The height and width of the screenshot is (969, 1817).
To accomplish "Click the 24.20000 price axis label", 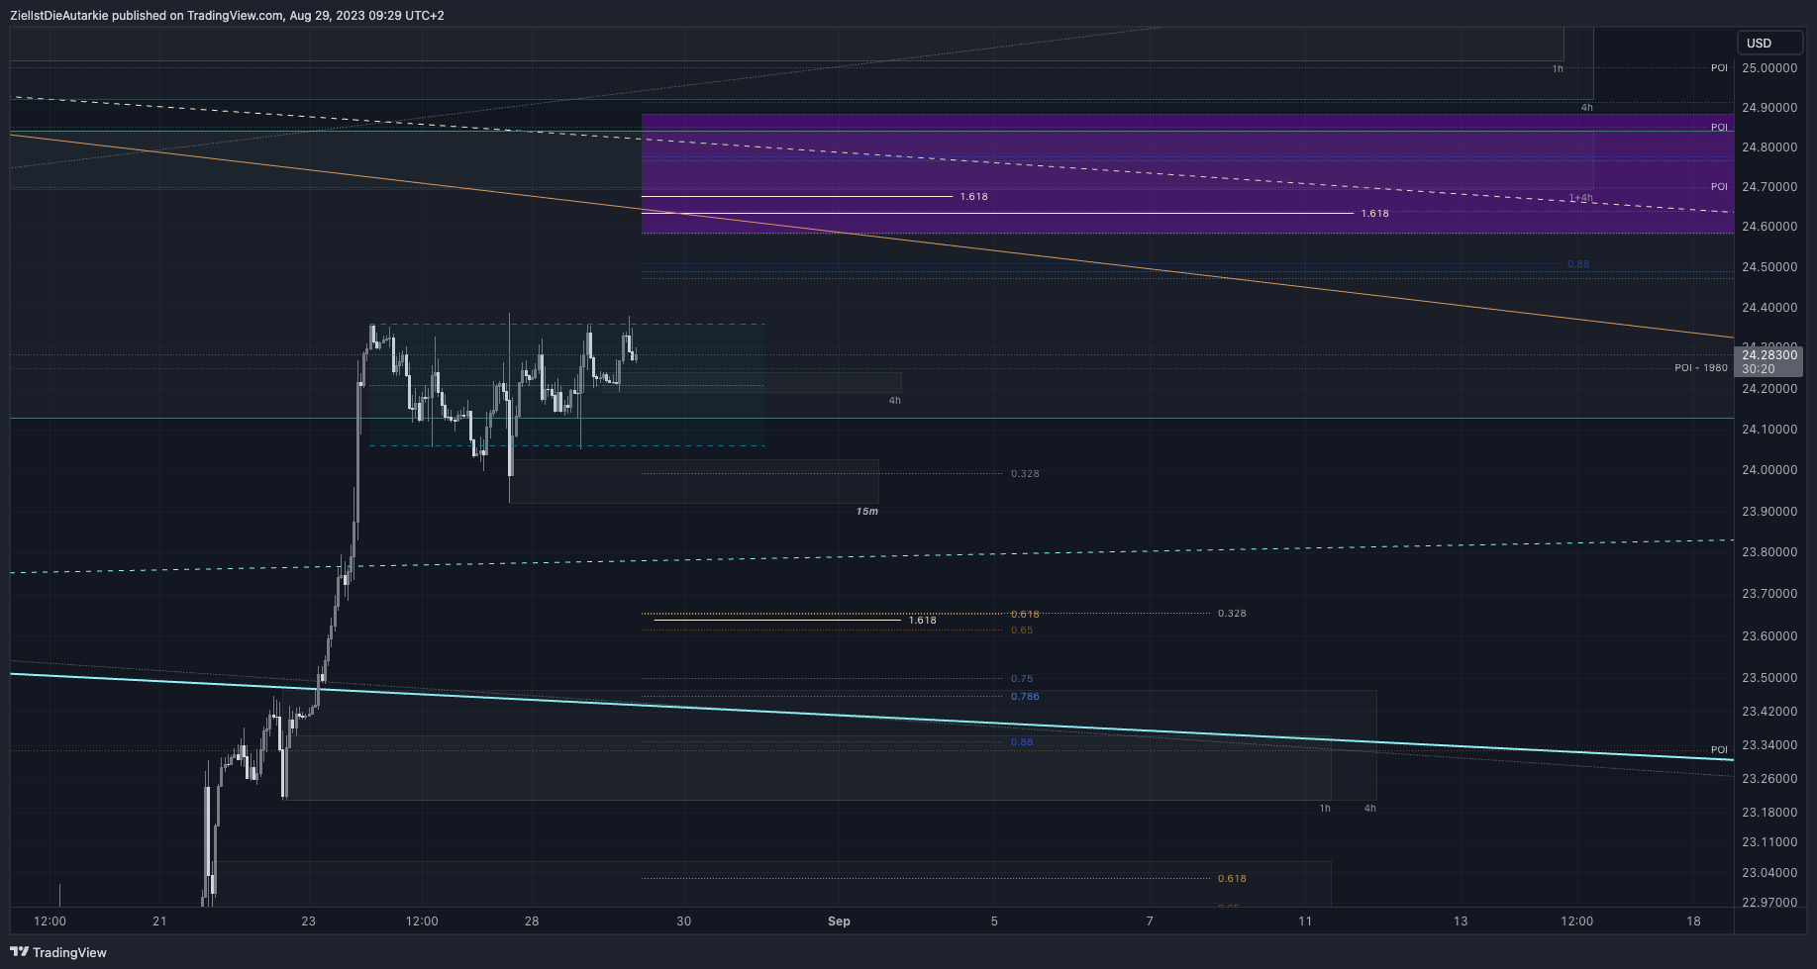I will [1769, 389].
